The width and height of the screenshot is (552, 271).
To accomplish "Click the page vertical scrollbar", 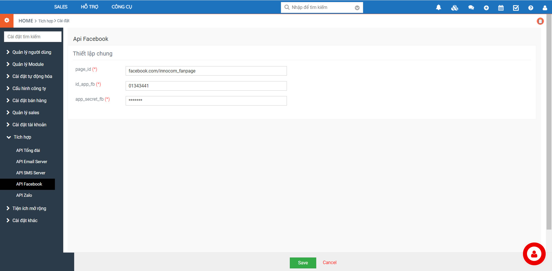I will click(549, 122).
